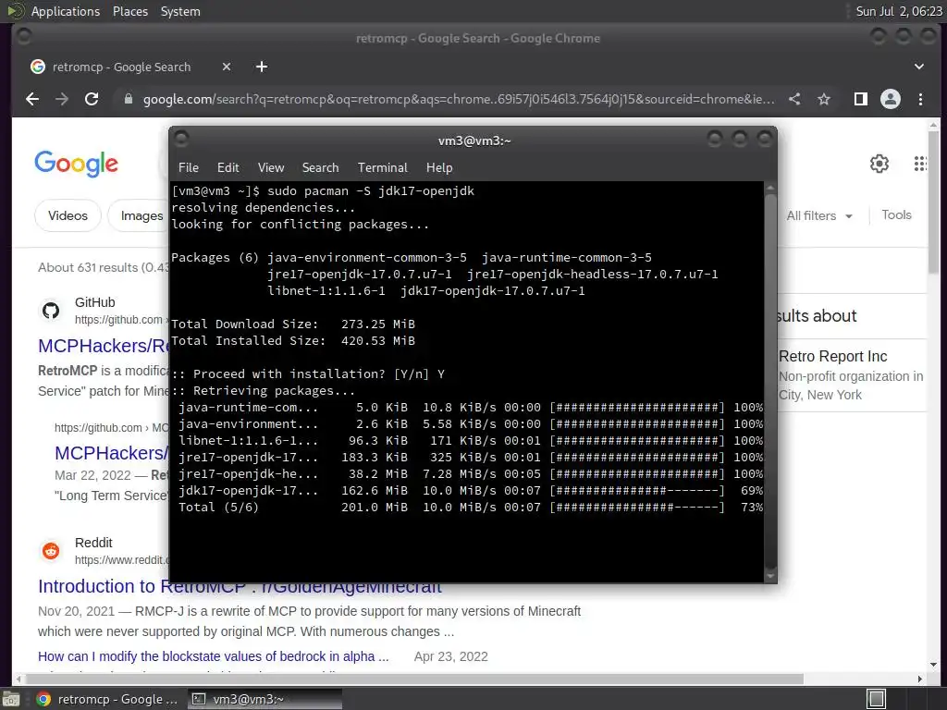Screen dimensions: 947x710
Task: Open the MCPHackers GitHub result title
Action: [103, 346]
